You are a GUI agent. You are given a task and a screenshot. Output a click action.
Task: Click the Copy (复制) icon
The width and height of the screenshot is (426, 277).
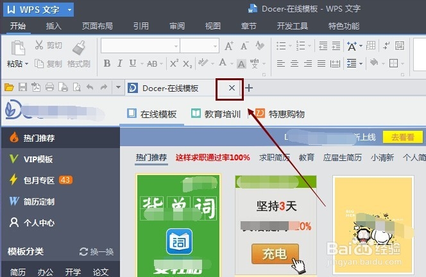[39, 64]
